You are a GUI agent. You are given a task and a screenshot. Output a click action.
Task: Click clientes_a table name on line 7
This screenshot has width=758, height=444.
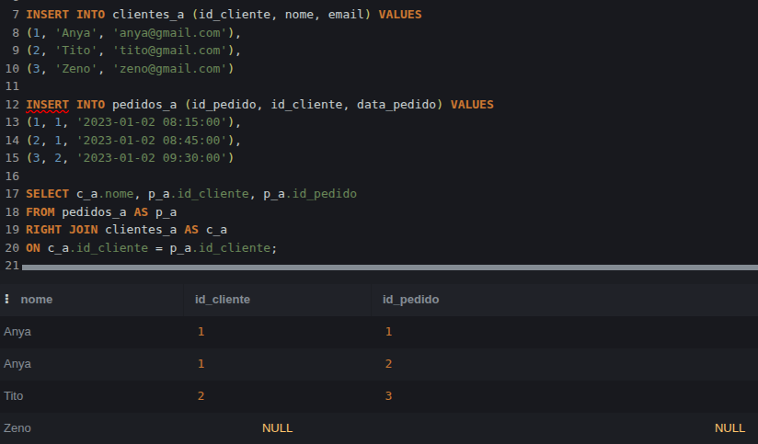click(x=148, y=15)
